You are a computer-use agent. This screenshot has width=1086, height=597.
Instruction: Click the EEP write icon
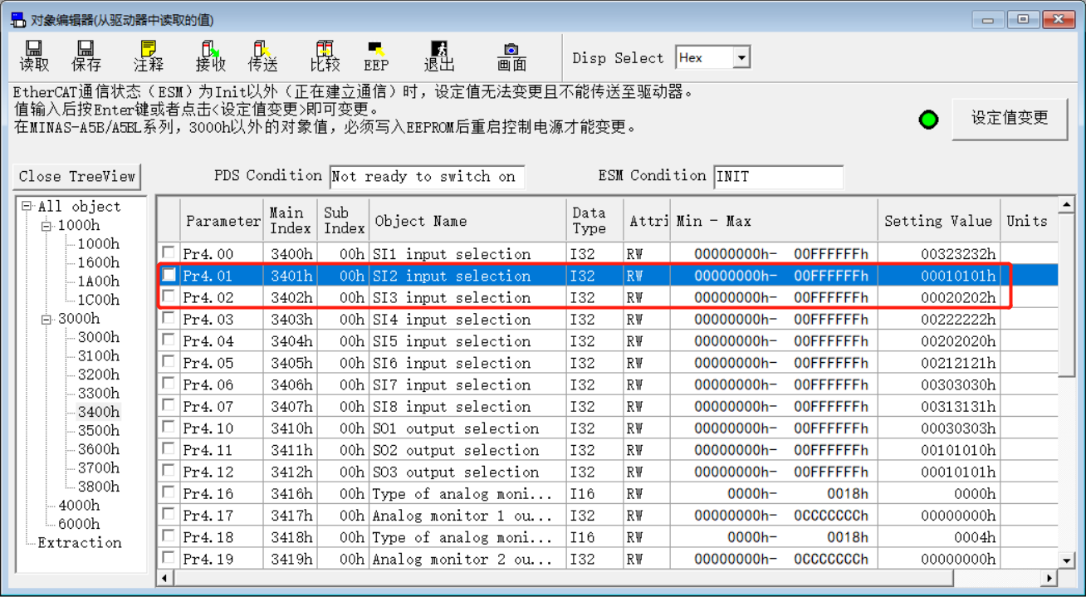(376, 56)
